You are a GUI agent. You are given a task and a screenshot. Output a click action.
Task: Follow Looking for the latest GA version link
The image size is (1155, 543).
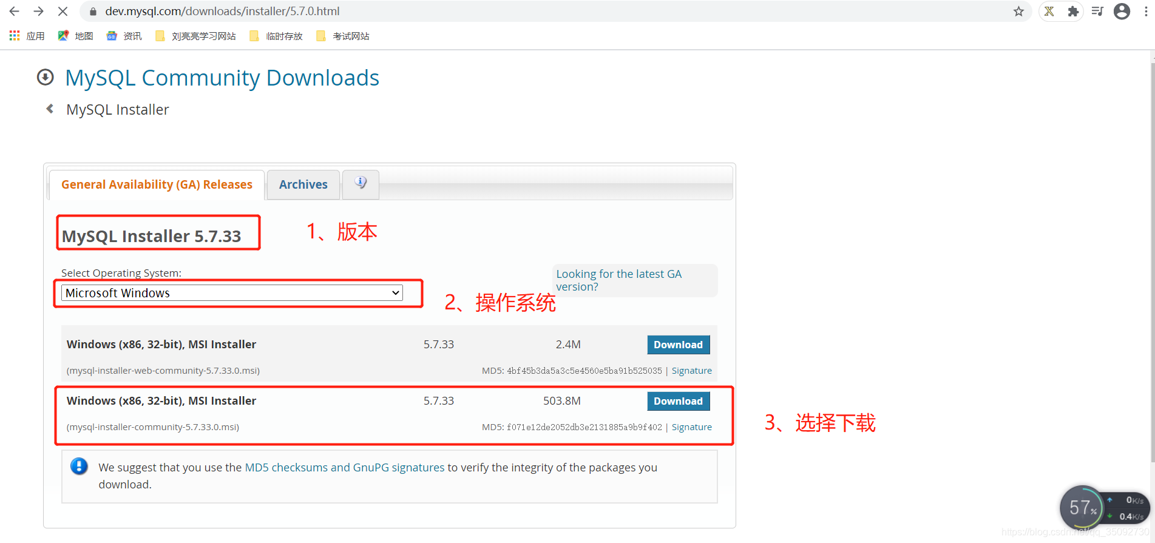618,280
